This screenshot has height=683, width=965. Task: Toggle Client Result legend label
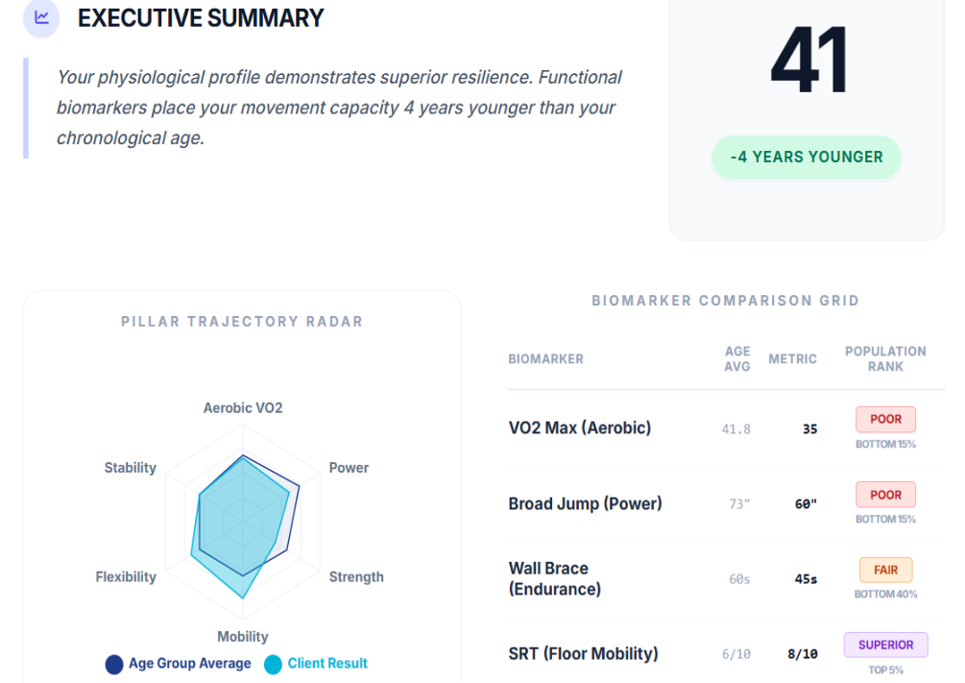click(327, 664)
